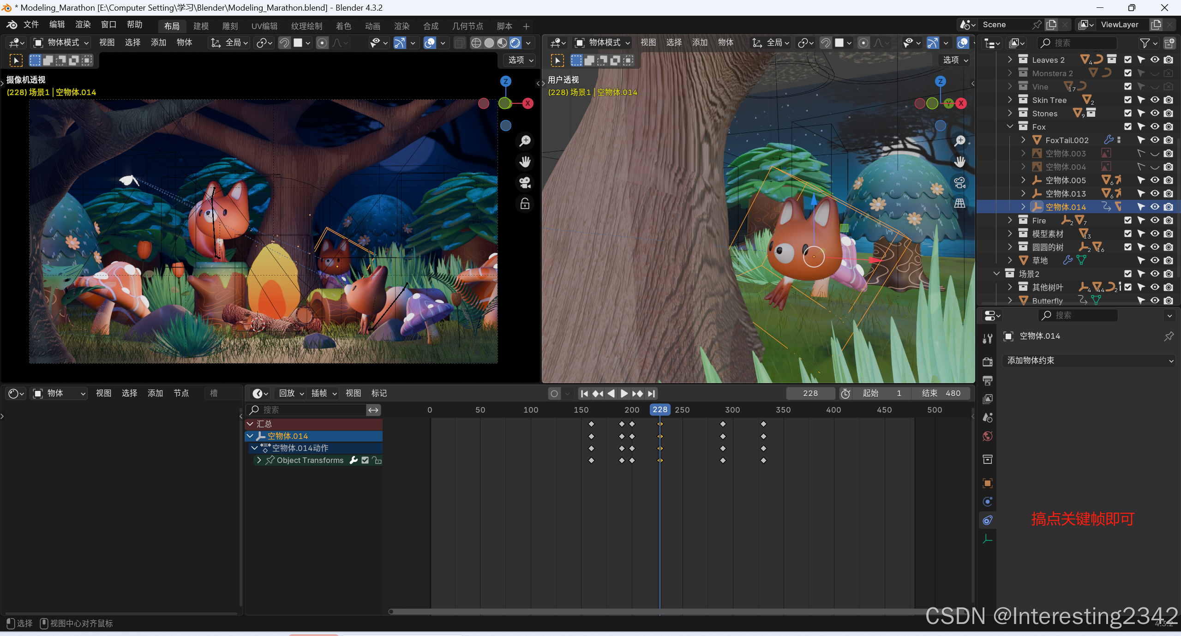This screenshot has width=1181, height=636.
Task: Click the 选项 button in left viewport
Action: click(520, 60)
